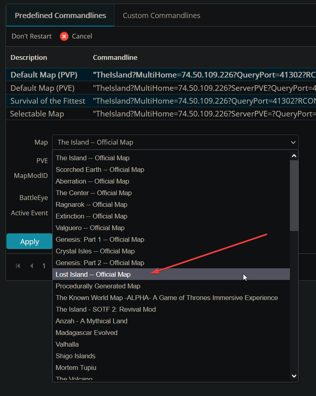Click the Don't Restart button
Viewport: 316px width, 396px height.
coord(32,37)
